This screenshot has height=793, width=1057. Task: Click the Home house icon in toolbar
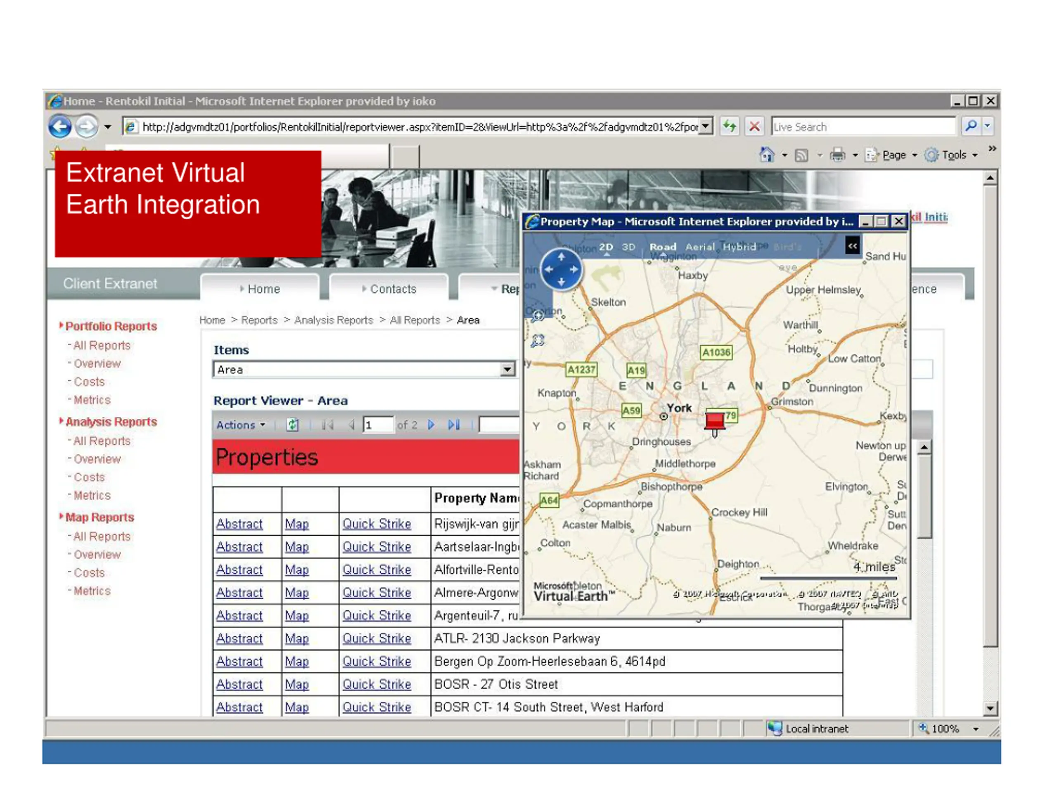coord(766,155)
